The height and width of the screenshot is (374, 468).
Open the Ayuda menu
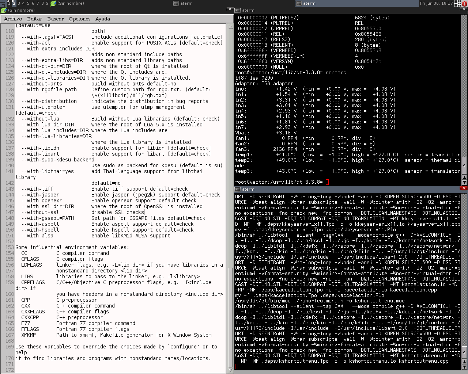103,19
